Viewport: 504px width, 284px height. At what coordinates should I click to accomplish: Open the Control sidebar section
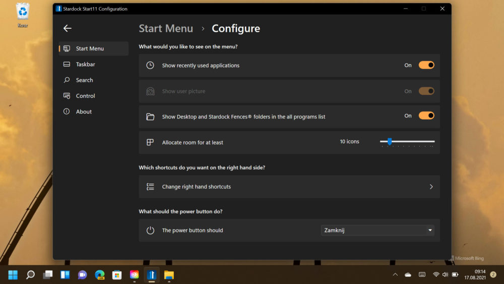tap(94, 96)
